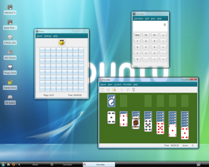Start a new game from Klondike toolbar

[103, 90]
